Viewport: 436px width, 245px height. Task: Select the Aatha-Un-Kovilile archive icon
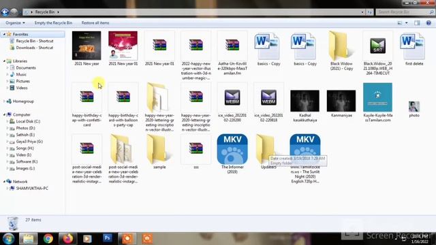[232, 45]
